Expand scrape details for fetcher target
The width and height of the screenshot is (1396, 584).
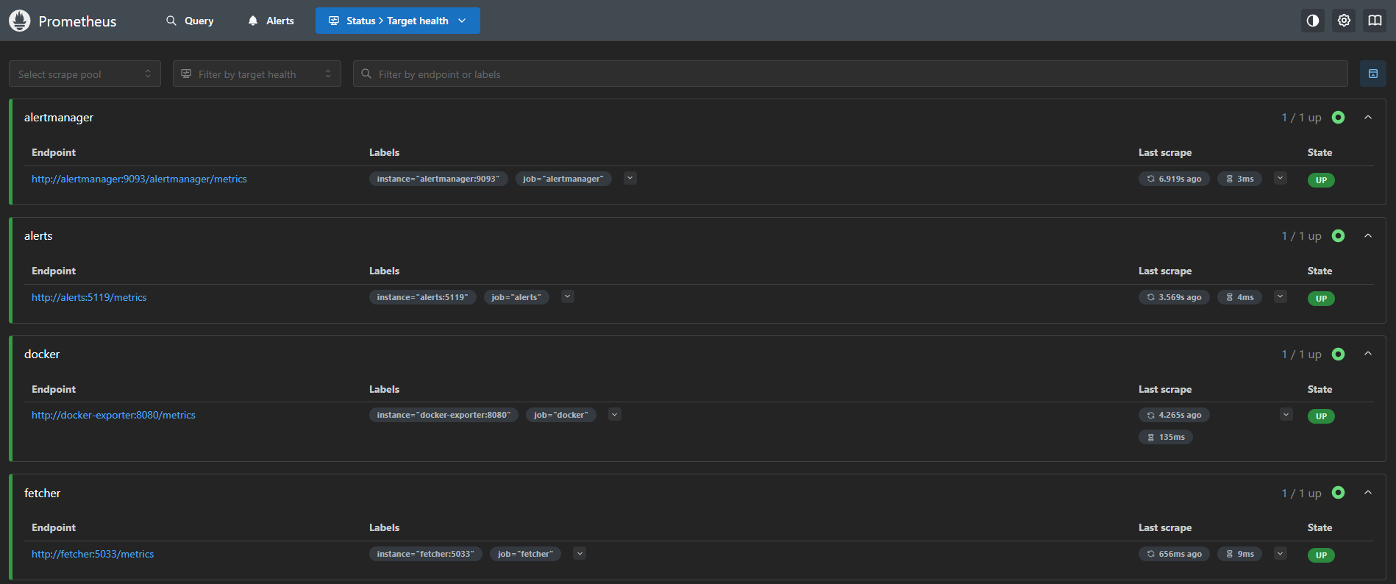point(1281,553)
